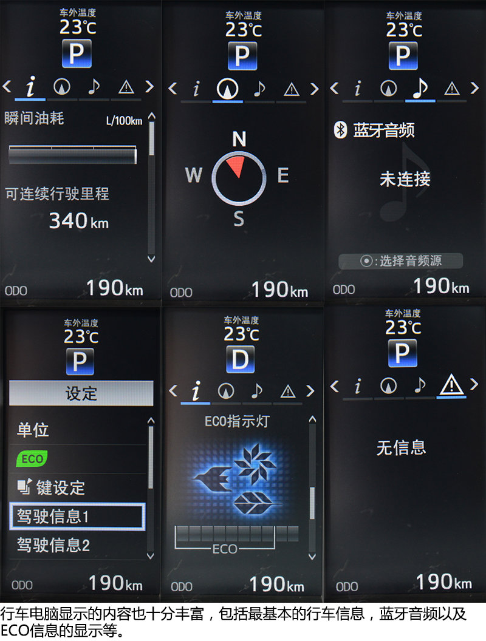Click the 设定 header bar

tap(81, 393)
